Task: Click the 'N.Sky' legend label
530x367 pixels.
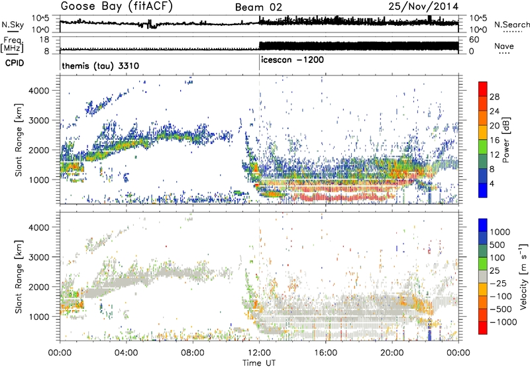Action: pos(13,25)
